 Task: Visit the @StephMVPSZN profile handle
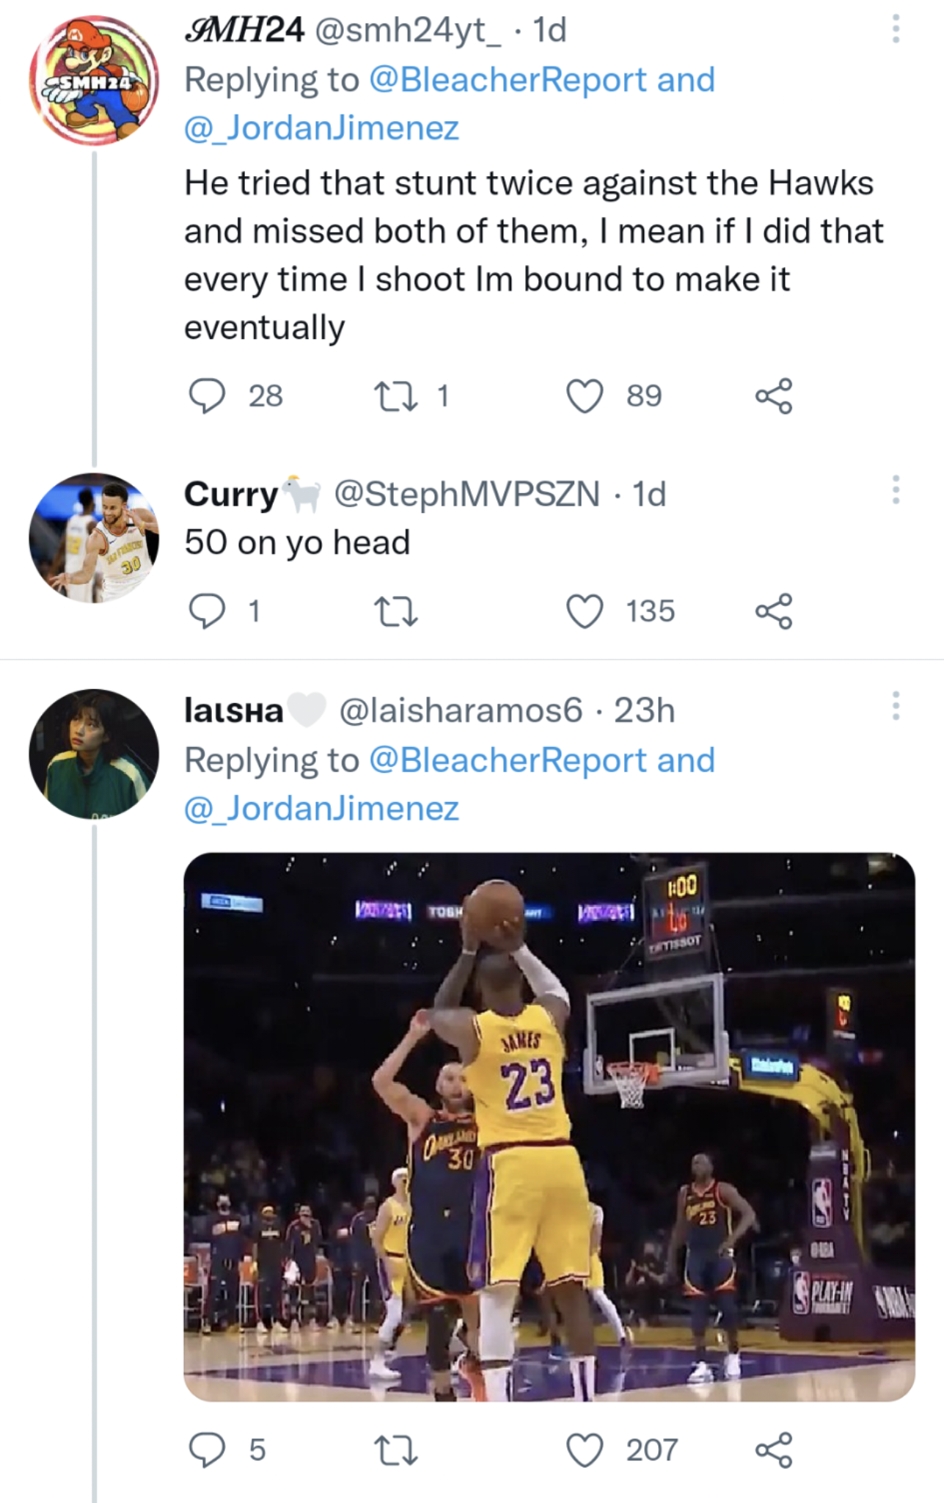pyautogui.click(x=466, y=494)
